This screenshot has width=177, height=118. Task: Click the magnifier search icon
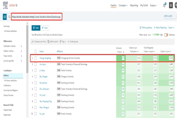pyautogui.click(x=9, y=17)
